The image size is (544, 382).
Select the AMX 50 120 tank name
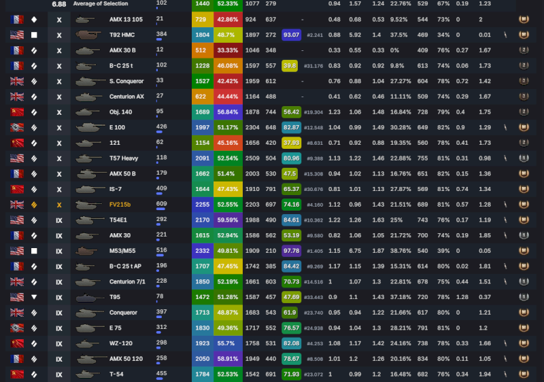tap(126, 359)
